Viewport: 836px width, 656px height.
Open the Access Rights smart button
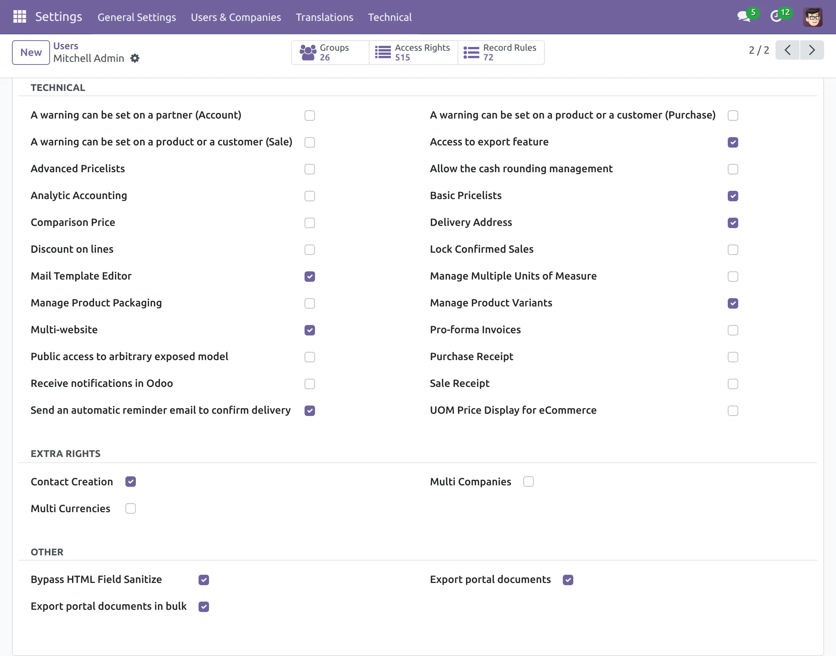413,52
